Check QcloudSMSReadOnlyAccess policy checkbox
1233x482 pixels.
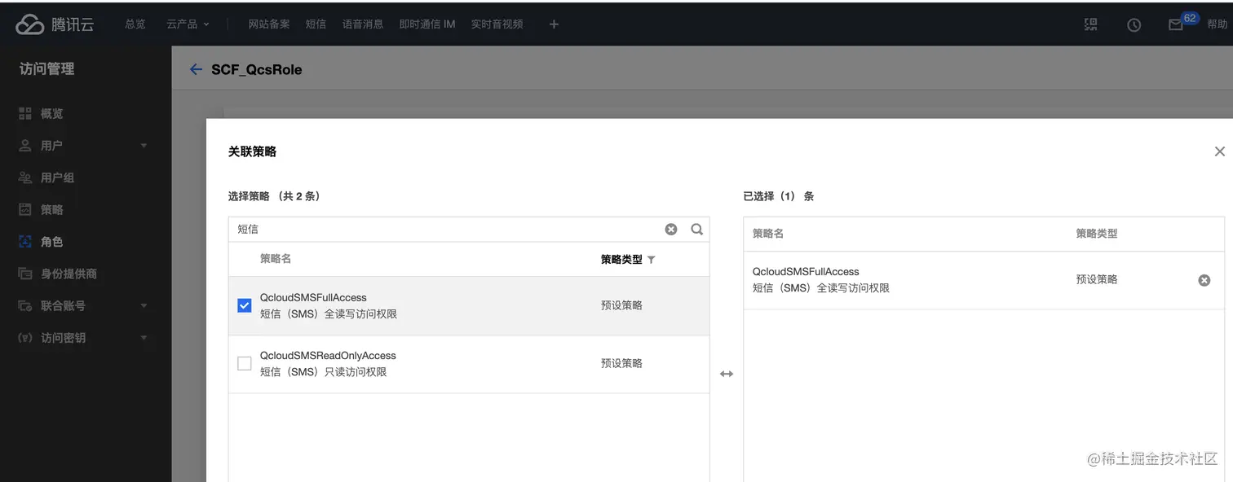point(244,363)
